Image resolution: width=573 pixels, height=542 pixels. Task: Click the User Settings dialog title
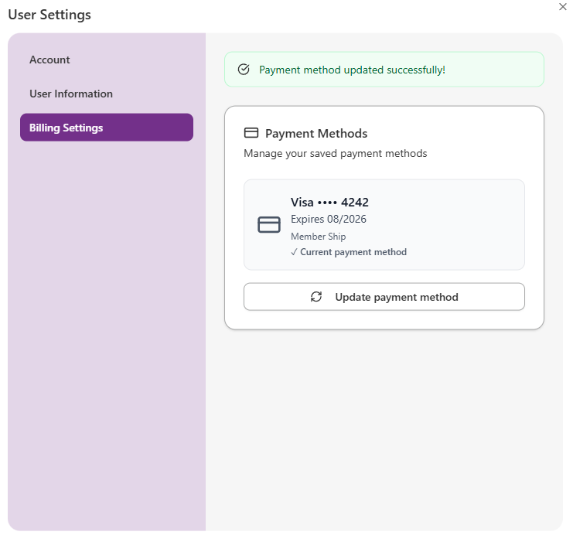click(49, 14)
